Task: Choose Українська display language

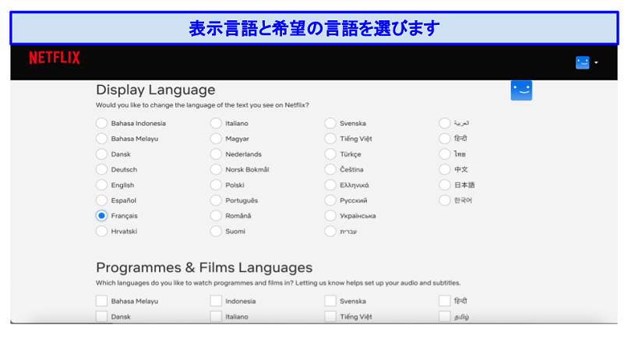Action: click(x=330, y=216)
